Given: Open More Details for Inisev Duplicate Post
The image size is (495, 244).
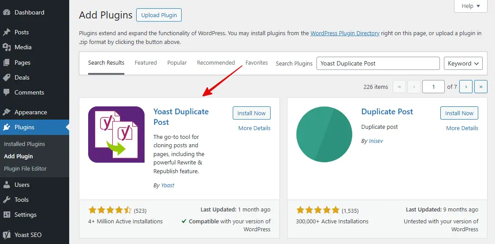Looking at the screenshot, I should [x=462, y=128].
